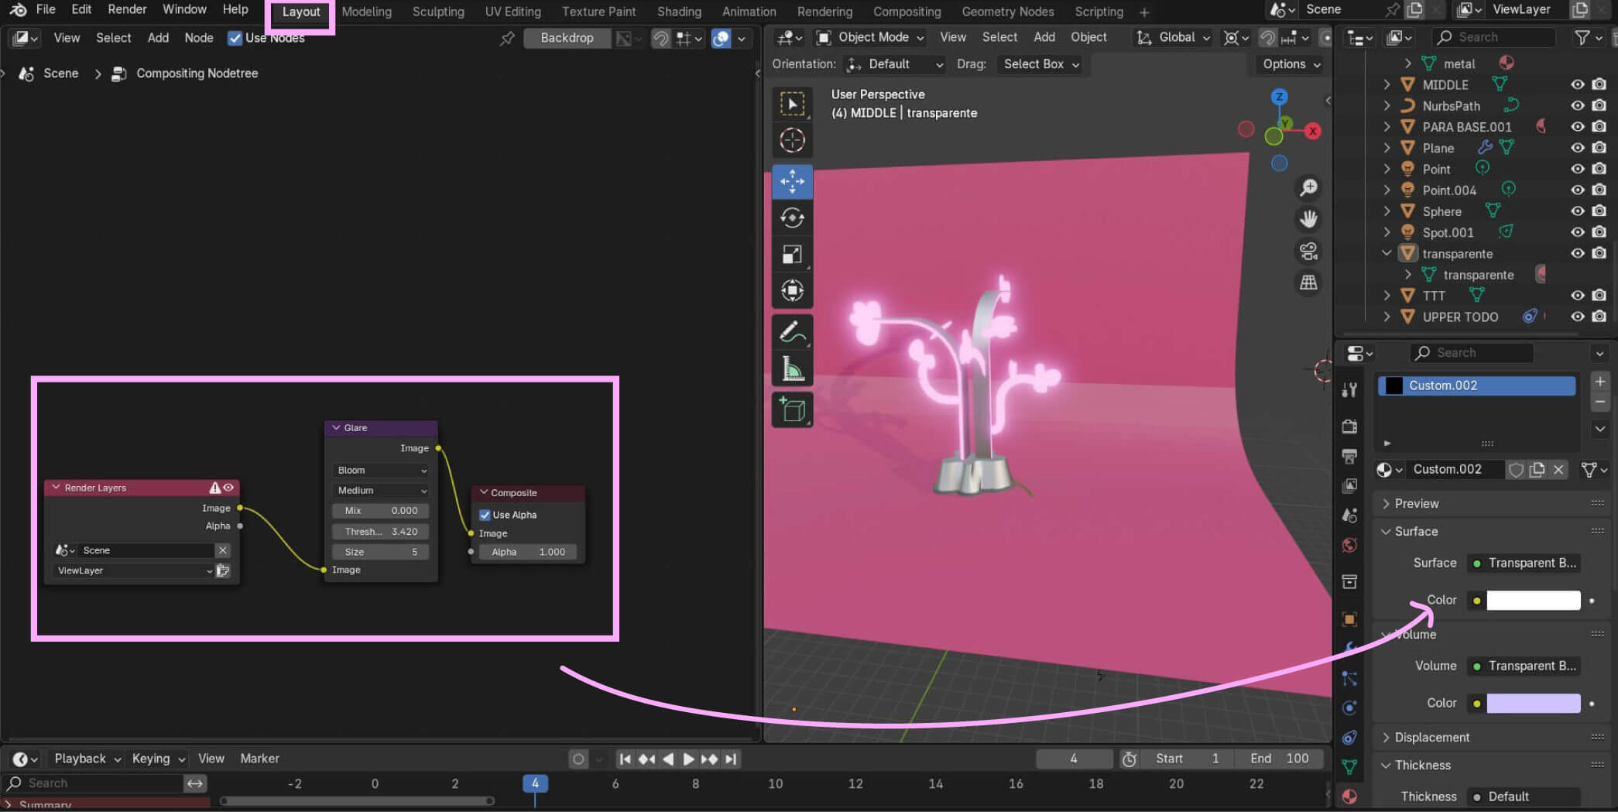Hide MIDDLE object in viewport
Screen dimensions: 1618x812
point(1577,84)
